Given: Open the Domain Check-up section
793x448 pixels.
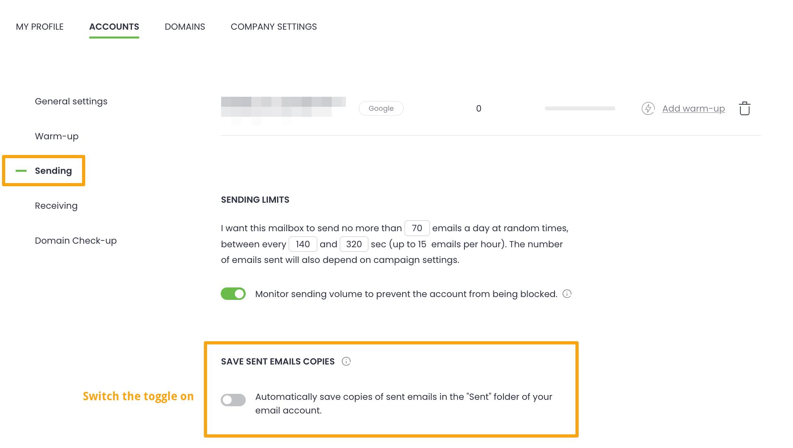Looking at the screenshot, I should [x=76, y=240].
